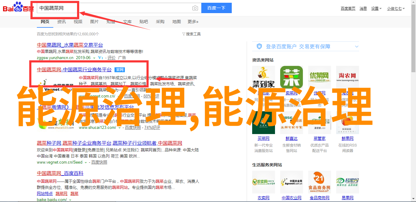The image size is (416, 202).
Task: Click the 74%好评 rating link
Action: coord(152,128)
